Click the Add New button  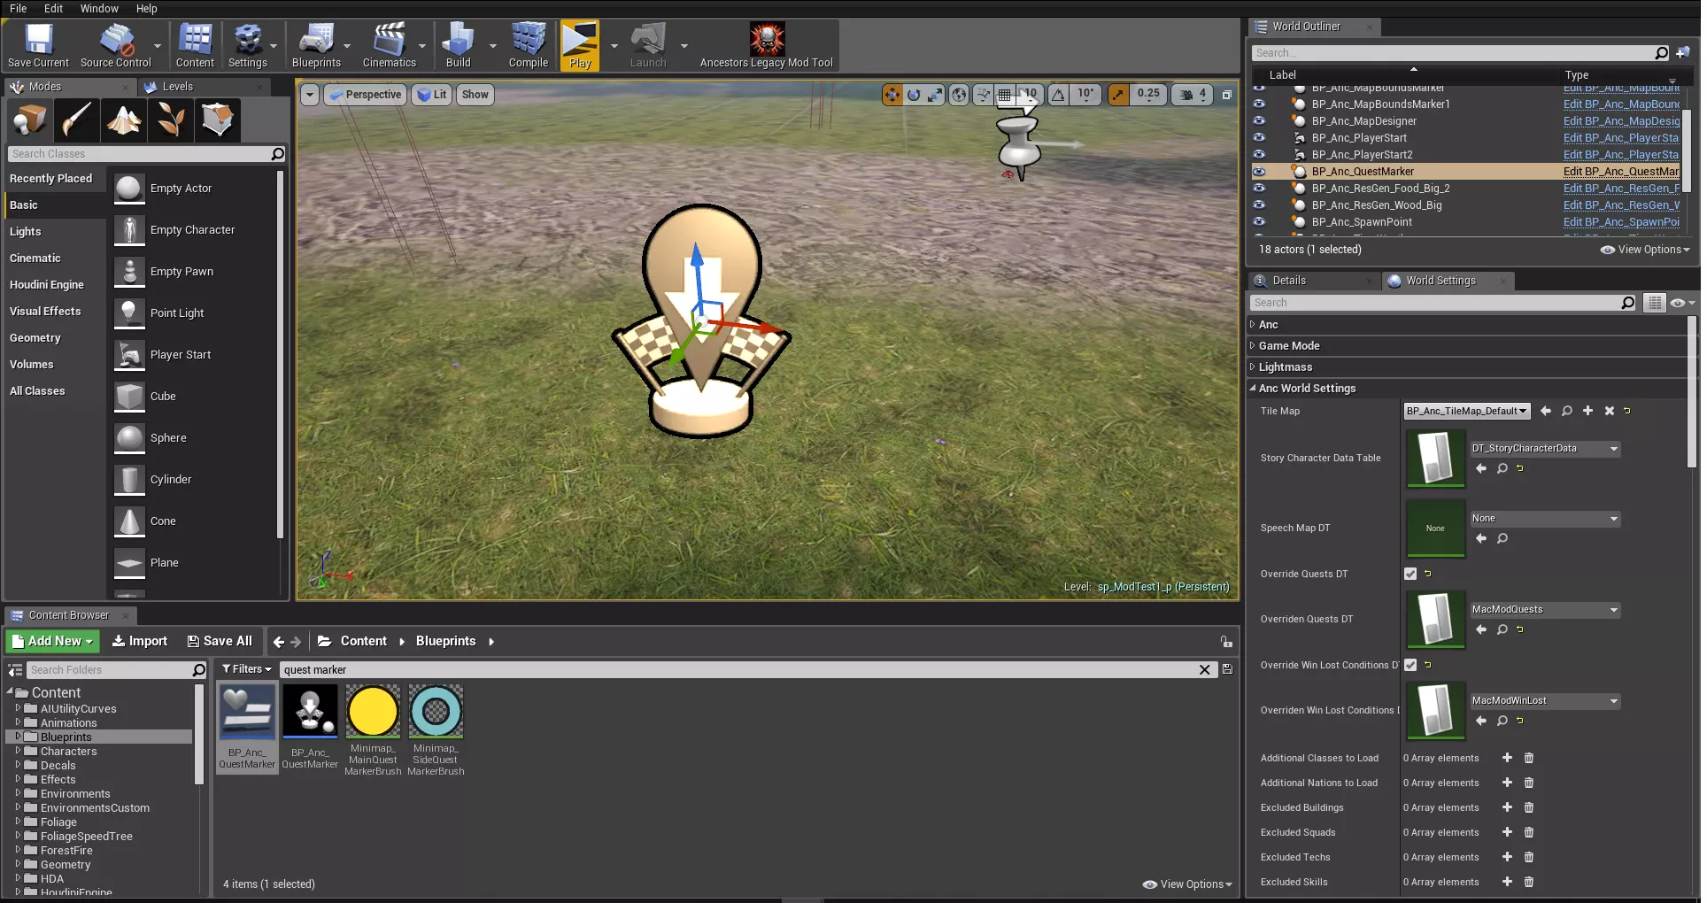(x=52, y=641)
